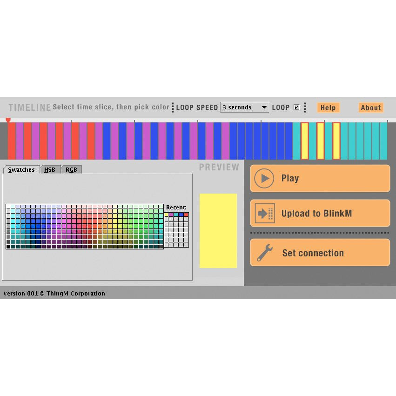Pick the yellow swatch in Recent colors
This screenshot has height=396, width=396.
pyautogui.click(x=167, y=215)
